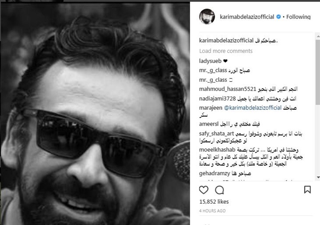The width and height of the screenshot is (320, 225).
Task: View who liked: 15,852 likes
Action: 214,202
